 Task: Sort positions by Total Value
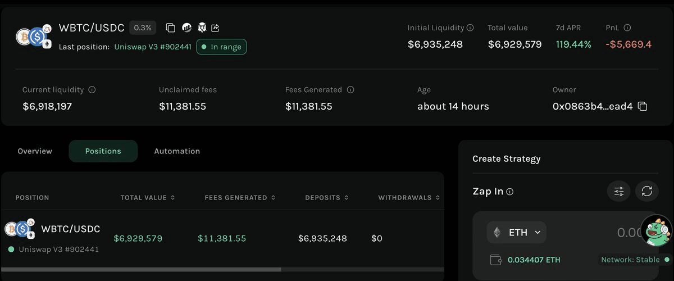[x=148, y=198]
